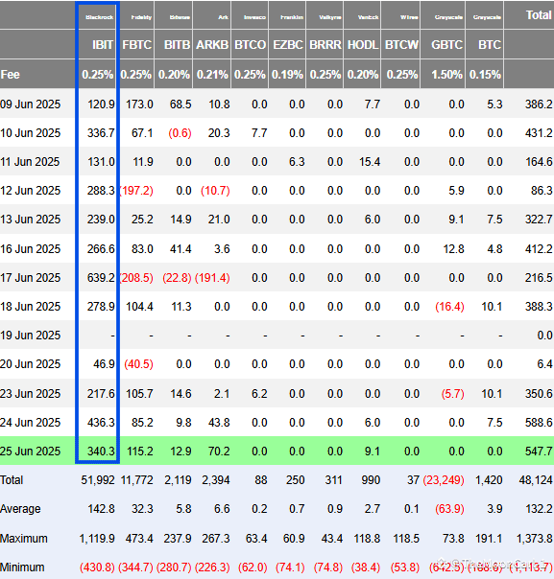Select the red (5.7) GBTC value
Viewport: 554px width, 579px height.
tap(452, 394)
